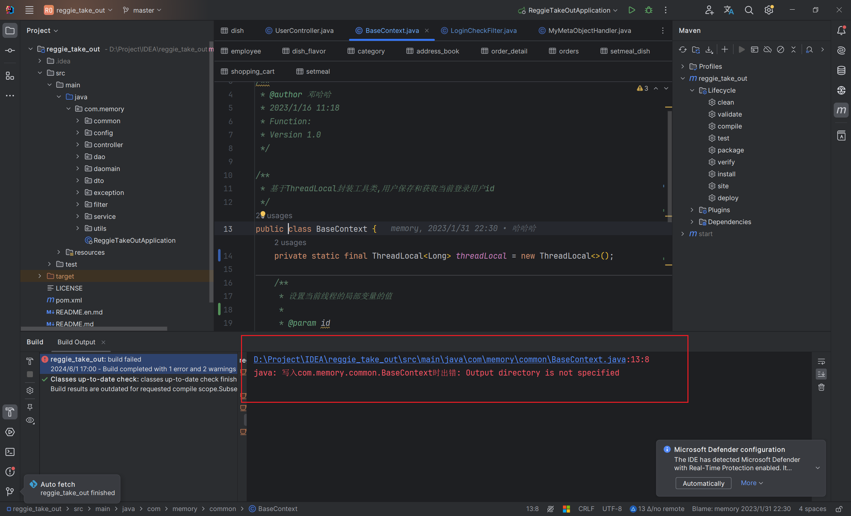Toggle soft-wrap in build output

pos(821,362)
